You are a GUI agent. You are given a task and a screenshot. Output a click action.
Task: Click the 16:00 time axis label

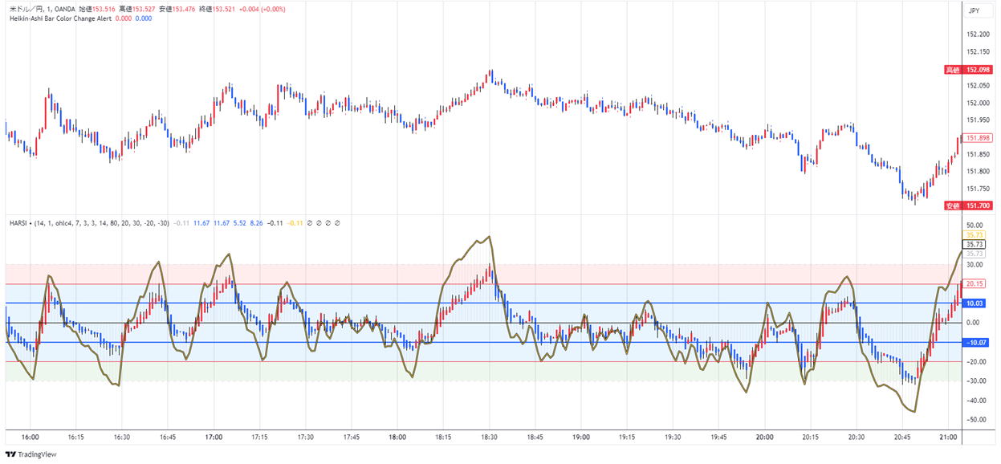coord(31,438)
